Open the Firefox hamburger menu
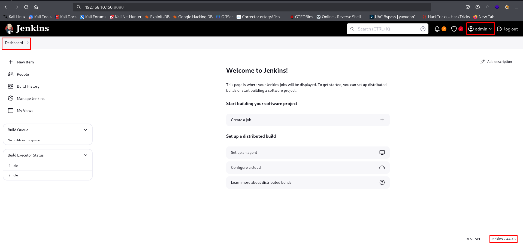The width and height of the screenshot is (523, 245). (517, 7)
